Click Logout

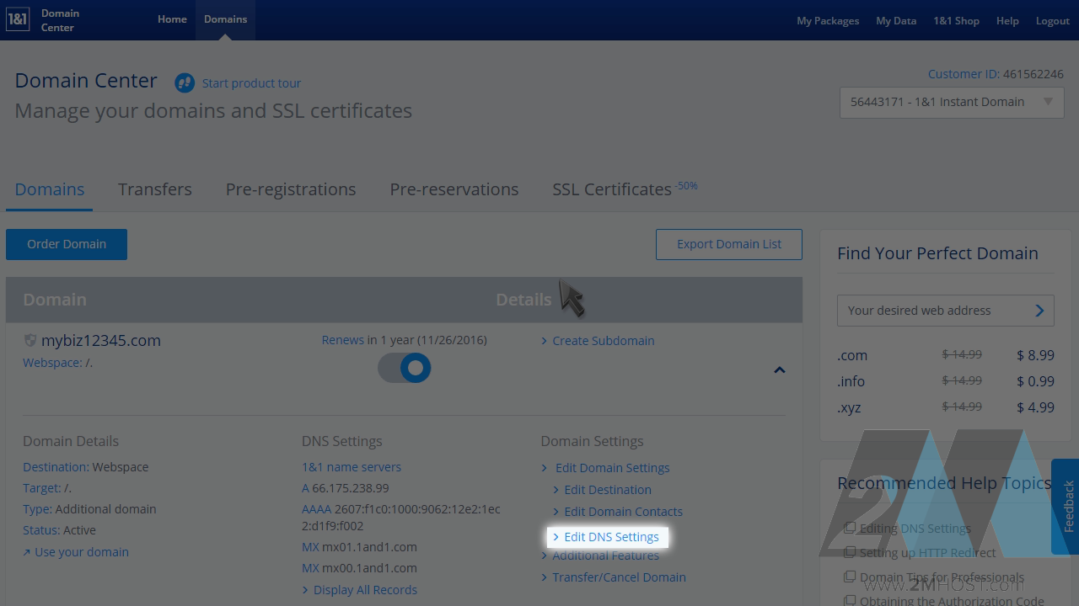1053,21
